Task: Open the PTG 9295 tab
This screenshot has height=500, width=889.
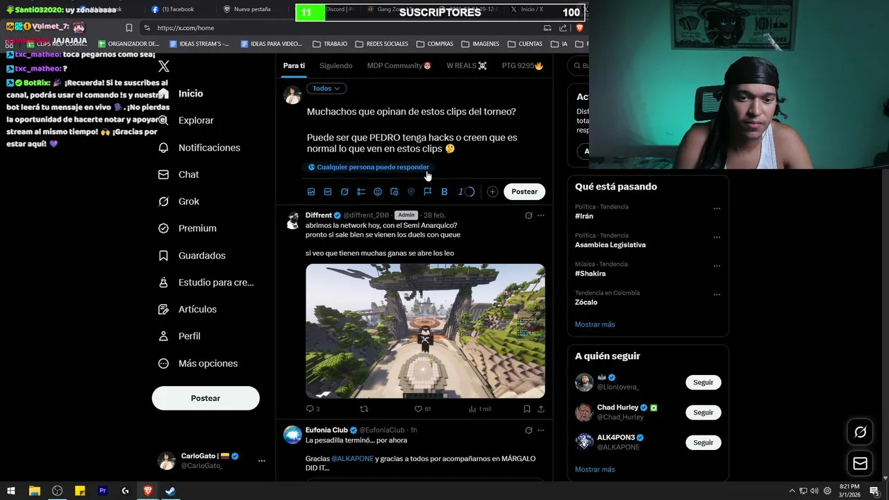Action: pyautogui.click(x=522, y=65)
